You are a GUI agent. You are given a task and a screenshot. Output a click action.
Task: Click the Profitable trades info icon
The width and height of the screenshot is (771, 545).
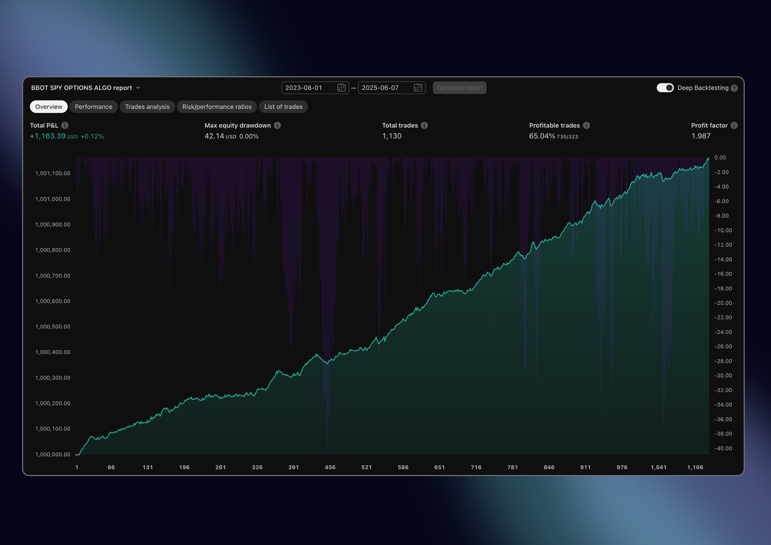[x=586, y=125]
